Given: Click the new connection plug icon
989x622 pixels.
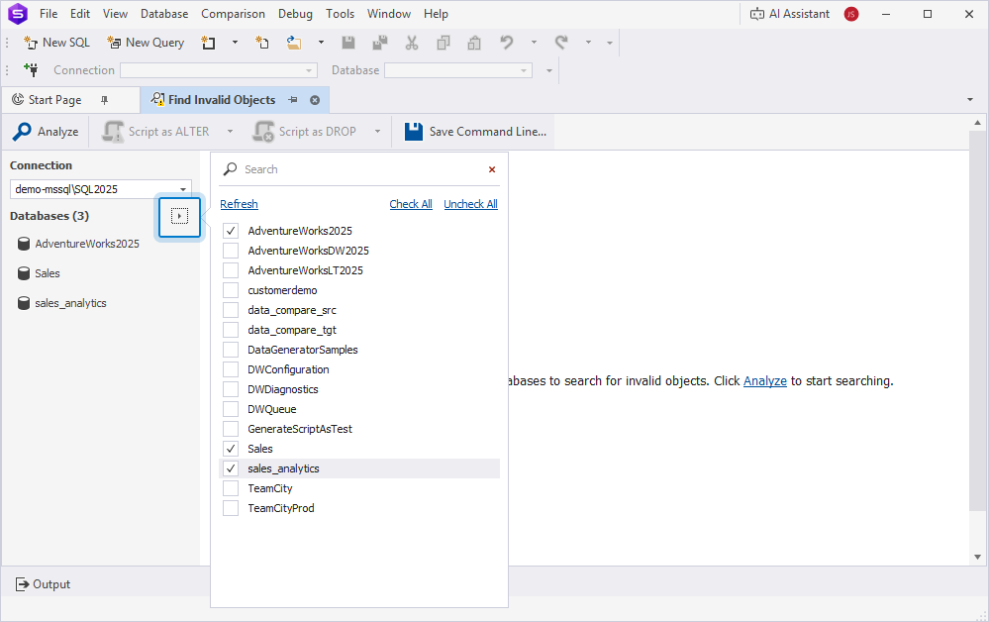Looking at the screenshot, I should pos(31,70).
